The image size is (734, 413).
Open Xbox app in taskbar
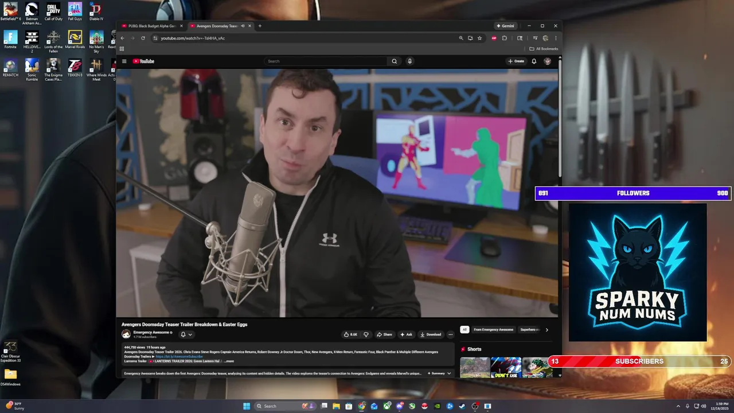(387, 406)
